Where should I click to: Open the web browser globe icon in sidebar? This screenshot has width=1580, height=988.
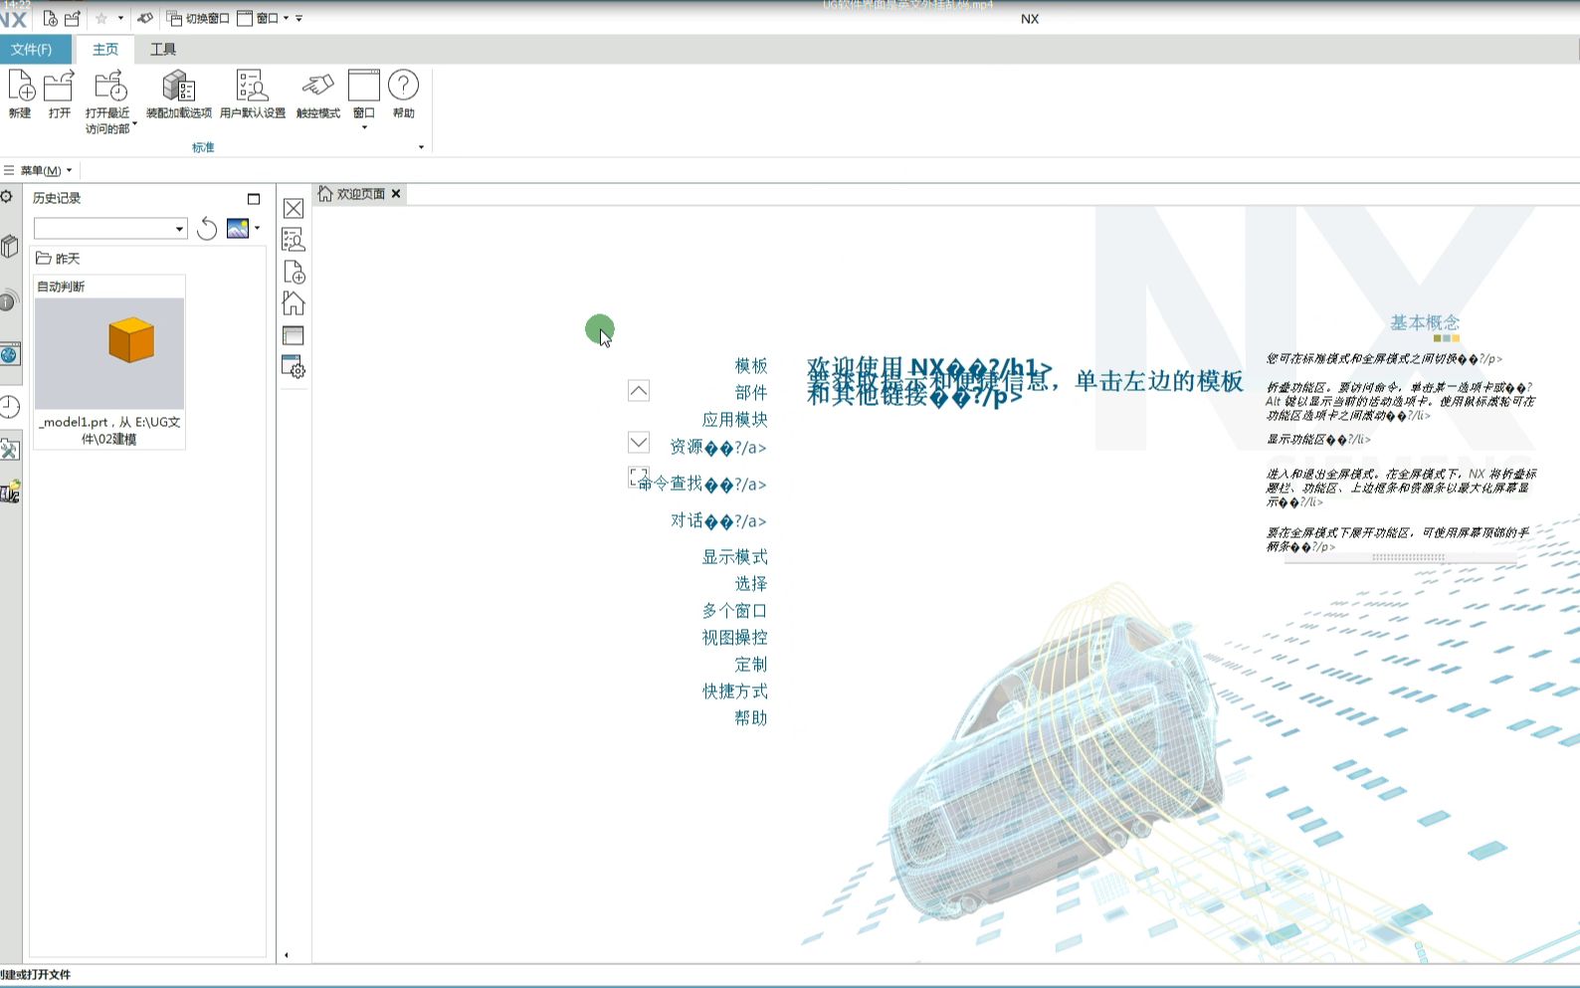pos(9,354)
